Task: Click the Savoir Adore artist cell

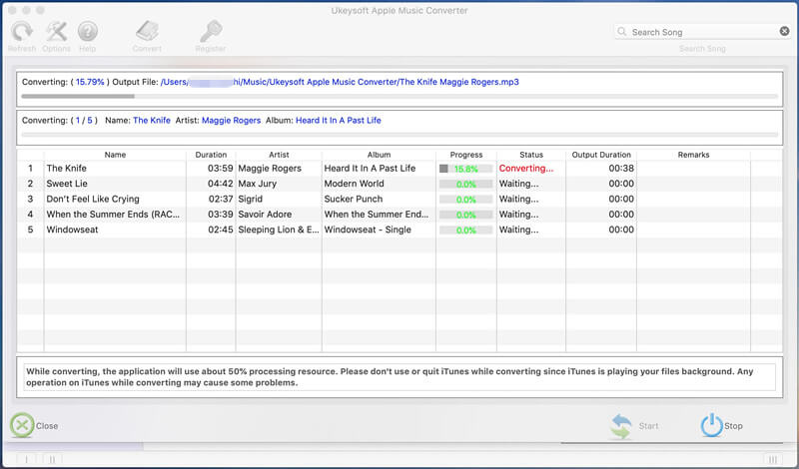Action: point(265,215)
